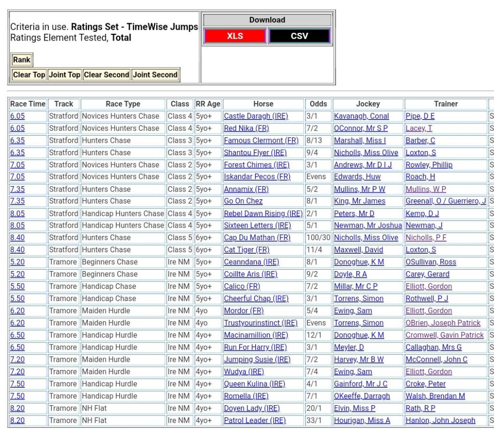Image resolution: width=494 pixels, height=438 pixels.
Task: View trainer Pipe, D E
Action: tap(420, 116)
